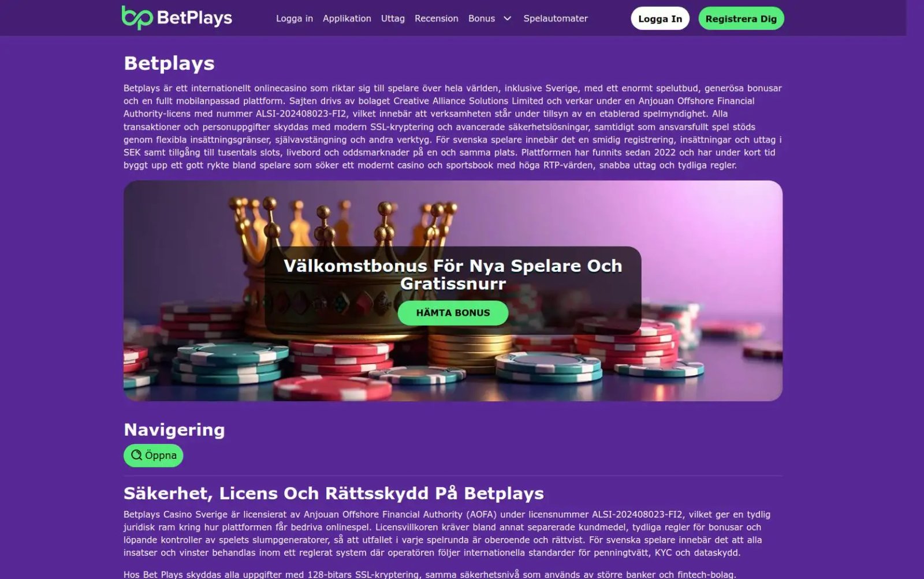Go to the Applikation page

[347, 18]
